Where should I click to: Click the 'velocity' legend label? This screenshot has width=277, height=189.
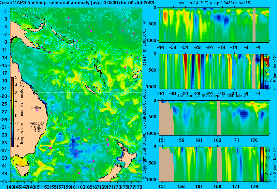37,124
